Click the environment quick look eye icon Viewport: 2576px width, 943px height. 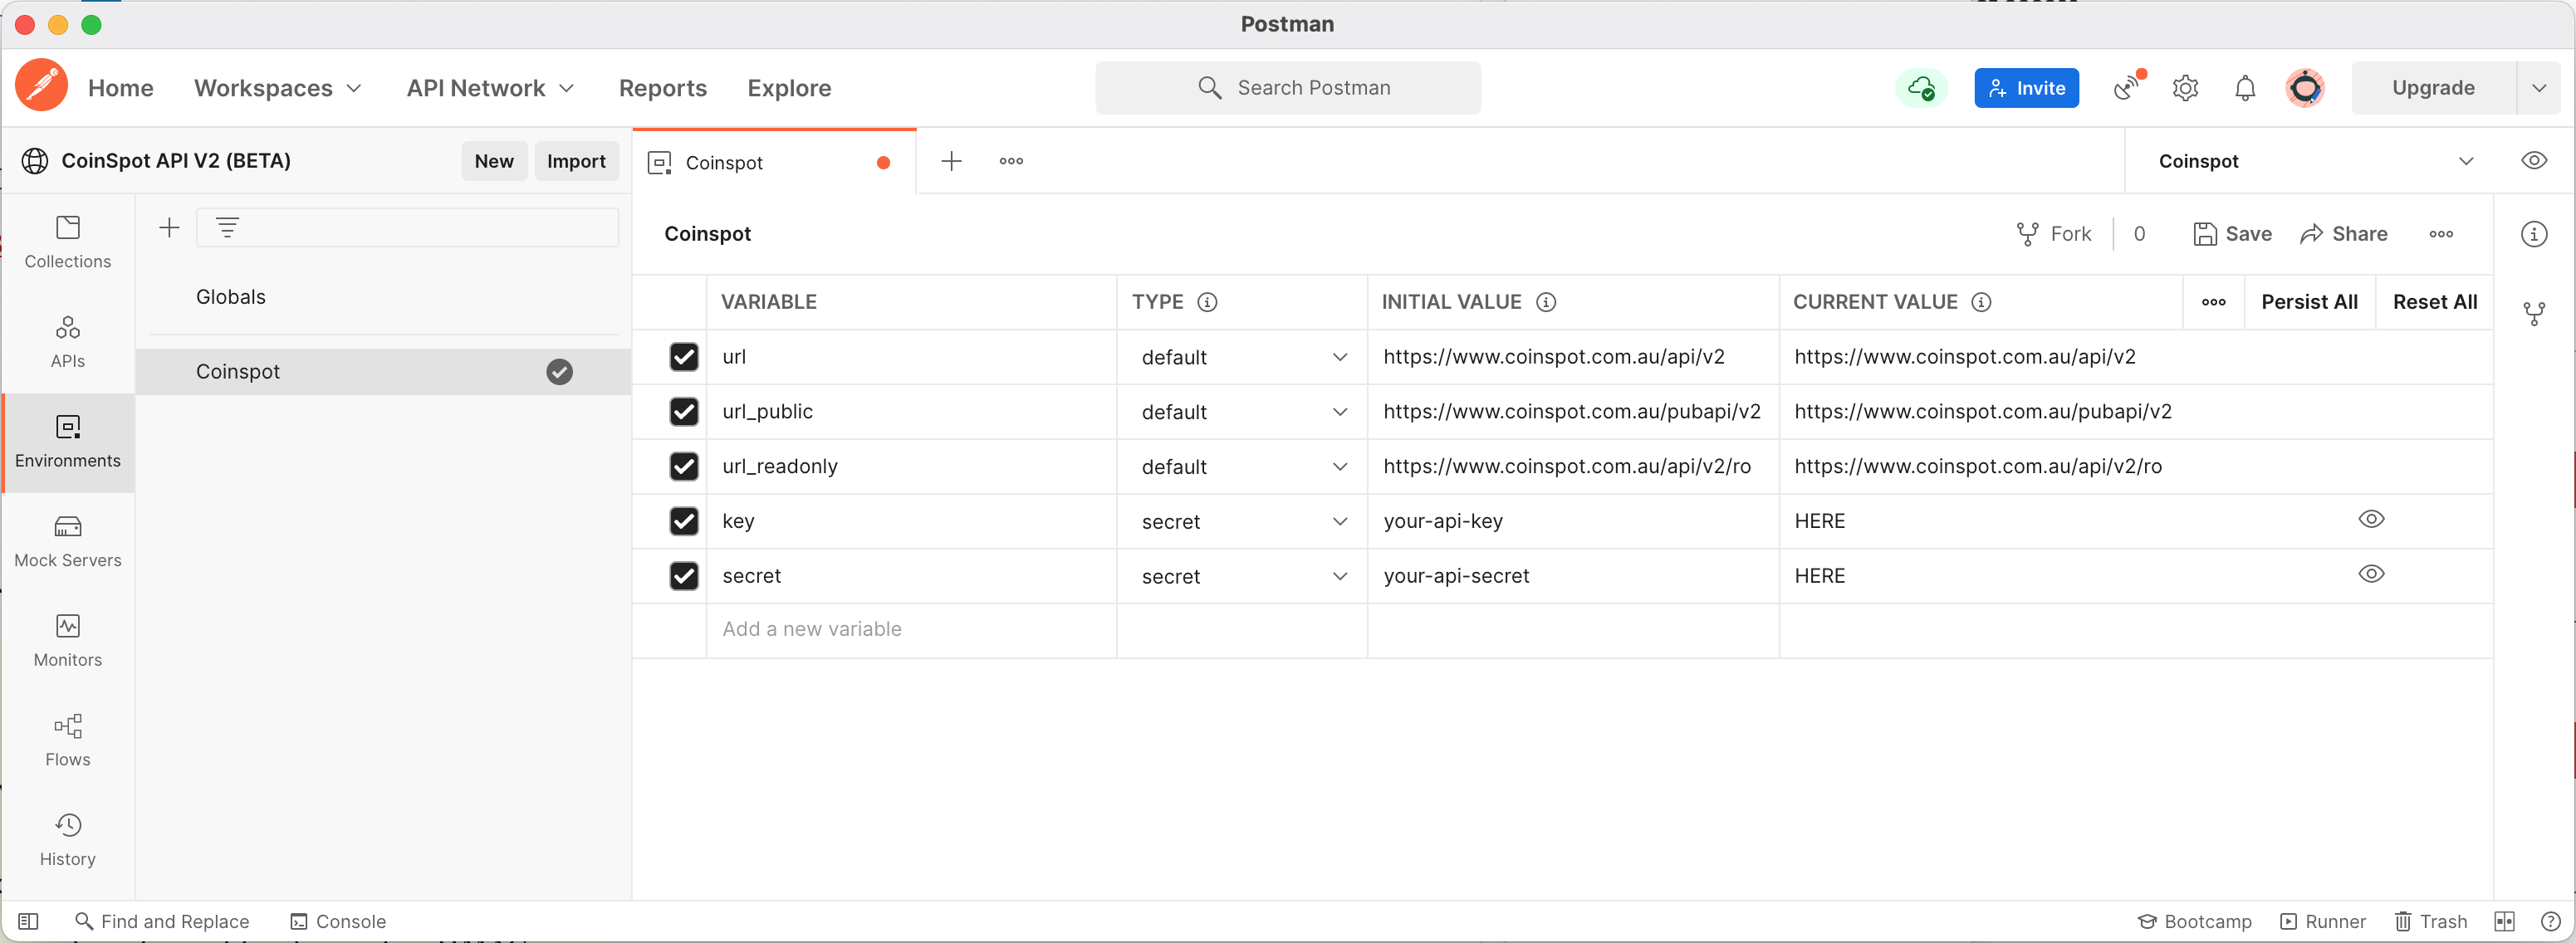pos(2534,161)
